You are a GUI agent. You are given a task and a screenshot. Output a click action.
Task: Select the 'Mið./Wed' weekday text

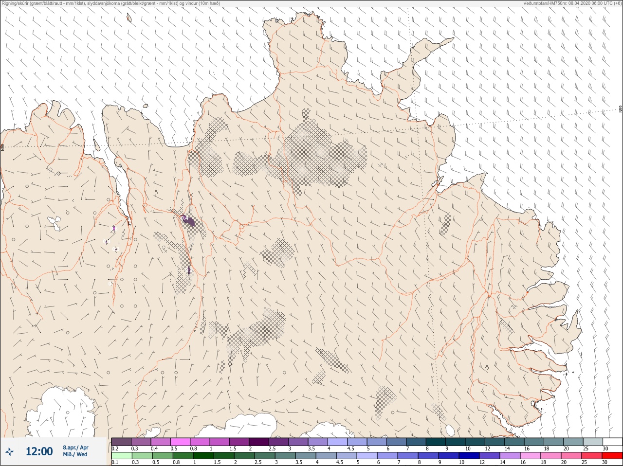click(x=75, y=454)
